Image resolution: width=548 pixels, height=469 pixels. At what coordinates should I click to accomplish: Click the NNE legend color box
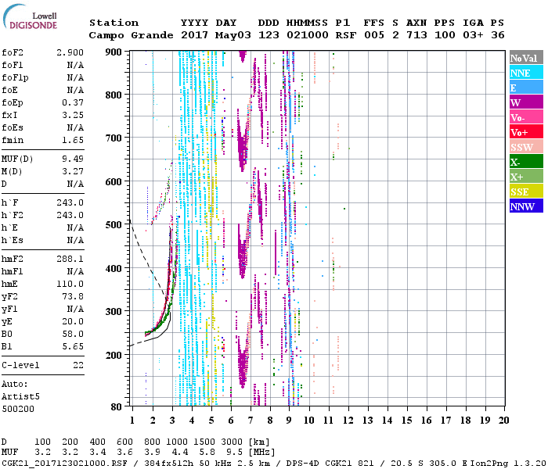point(525,73)
